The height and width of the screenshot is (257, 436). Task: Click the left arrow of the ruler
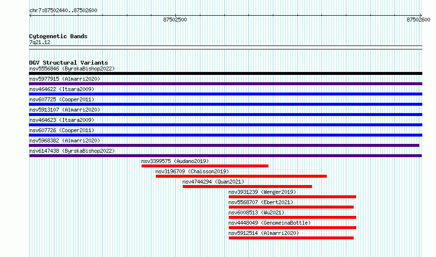(x=30, y=16)
